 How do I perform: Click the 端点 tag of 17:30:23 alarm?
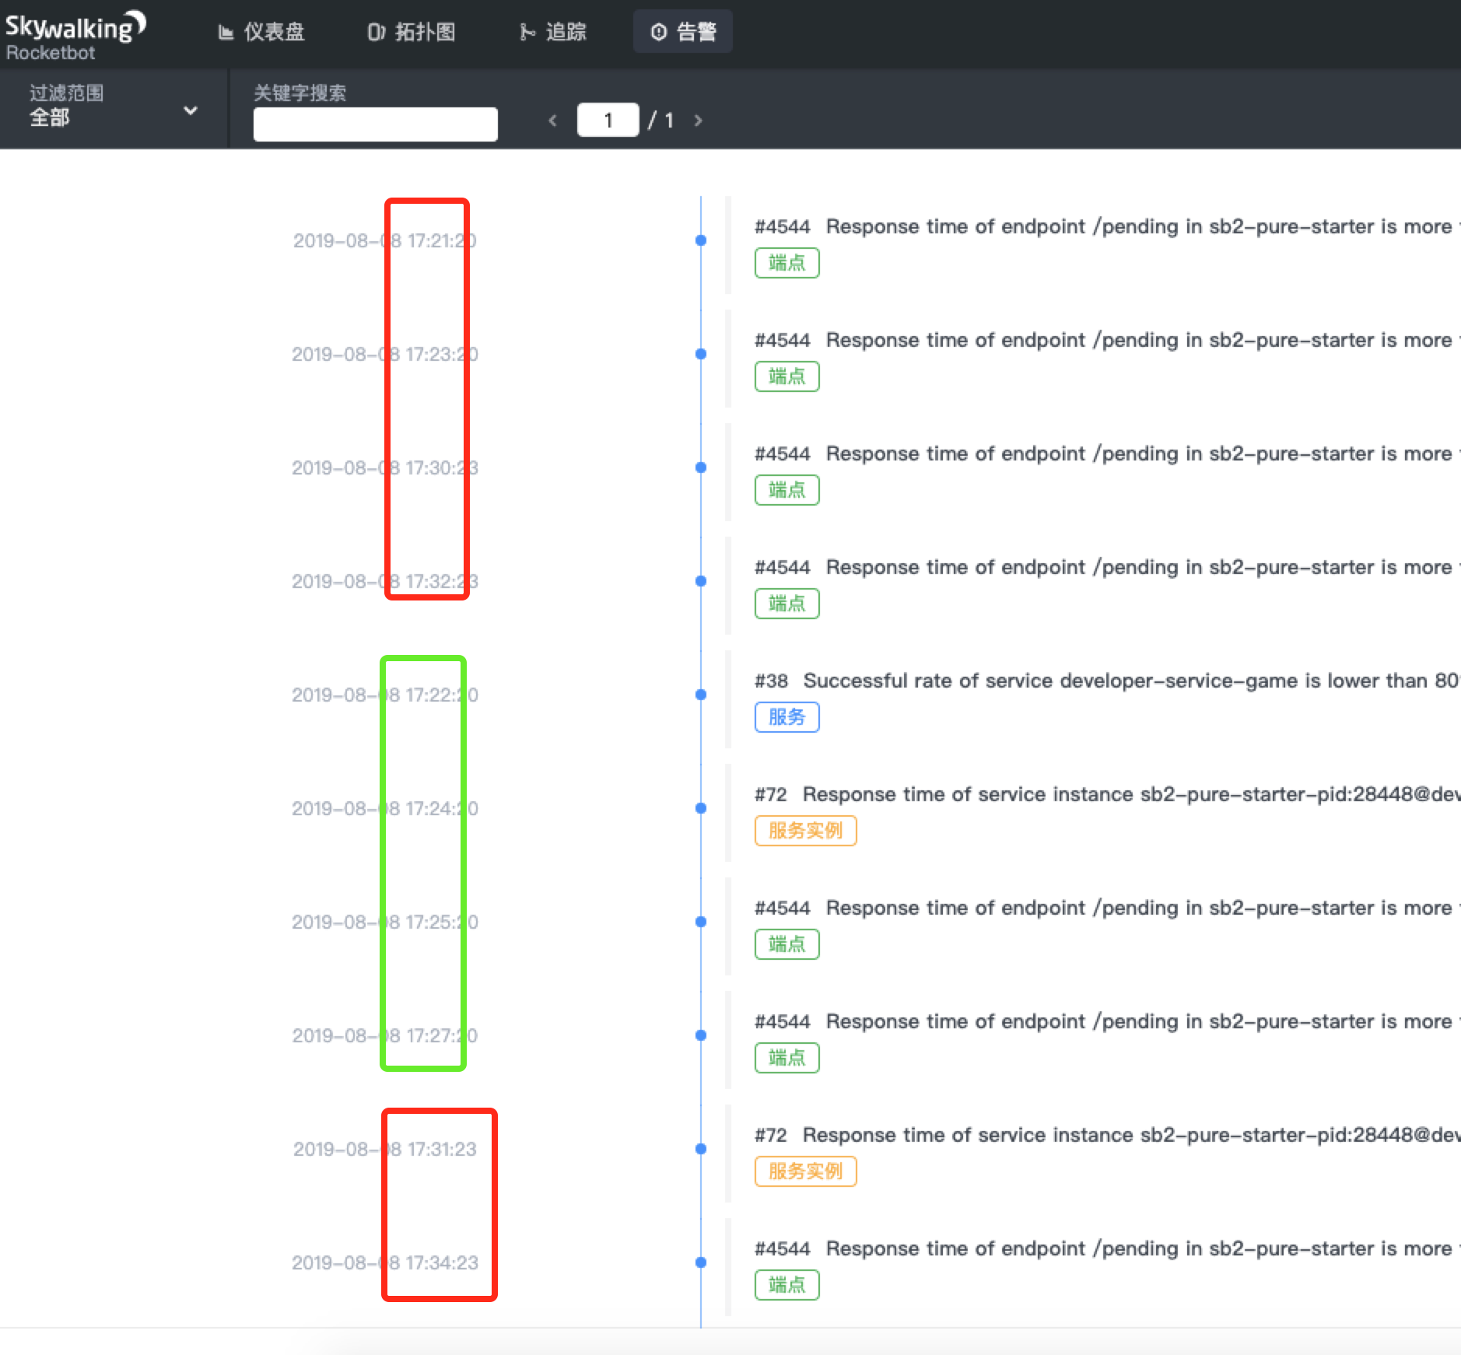click(x=787, y=490)
